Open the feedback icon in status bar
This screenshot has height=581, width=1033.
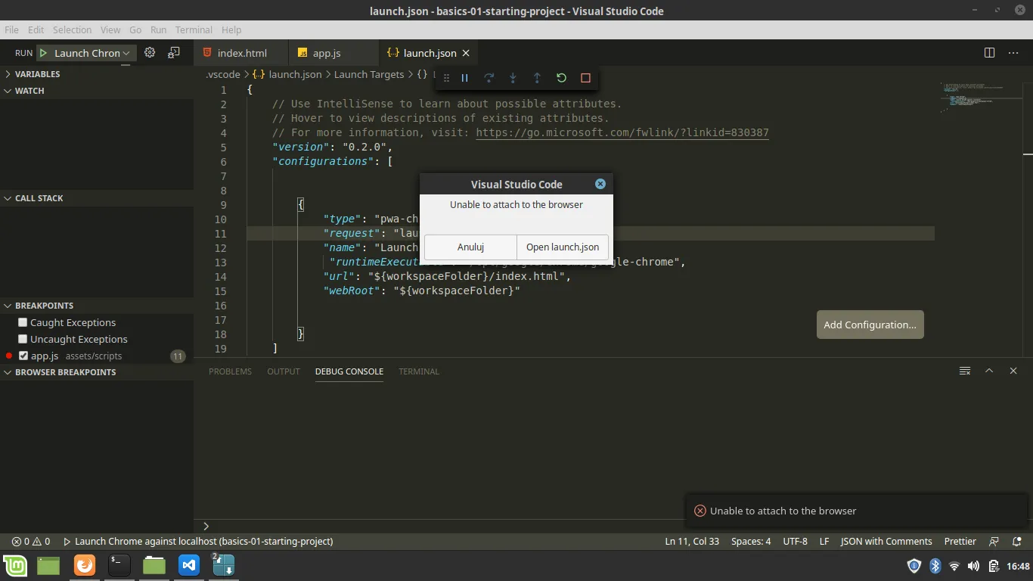994,542
